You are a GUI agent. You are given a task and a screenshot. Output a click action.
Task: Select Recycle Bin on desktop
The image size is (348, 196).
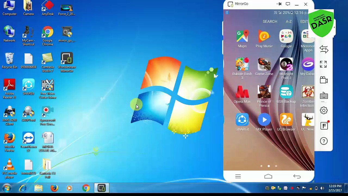click(9, 60)
